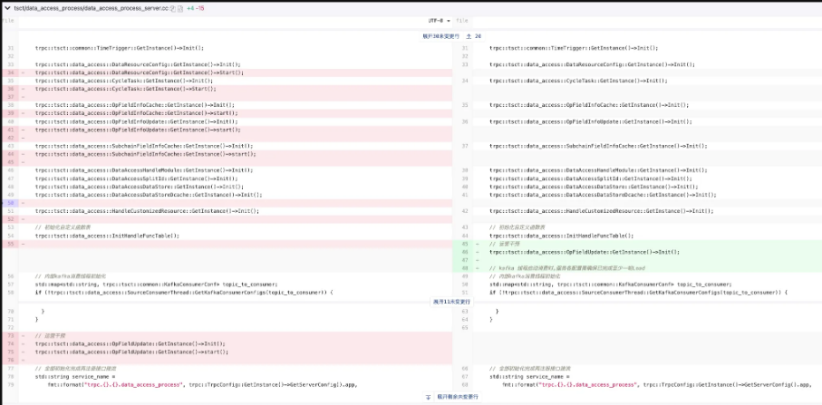This screenshot has height=405, width=822.
Task: Click line number 76 in old file
Action: (11, 360)
